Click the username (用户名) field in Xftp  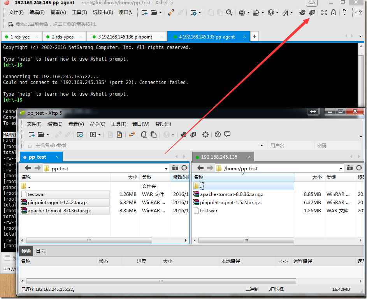290,145
